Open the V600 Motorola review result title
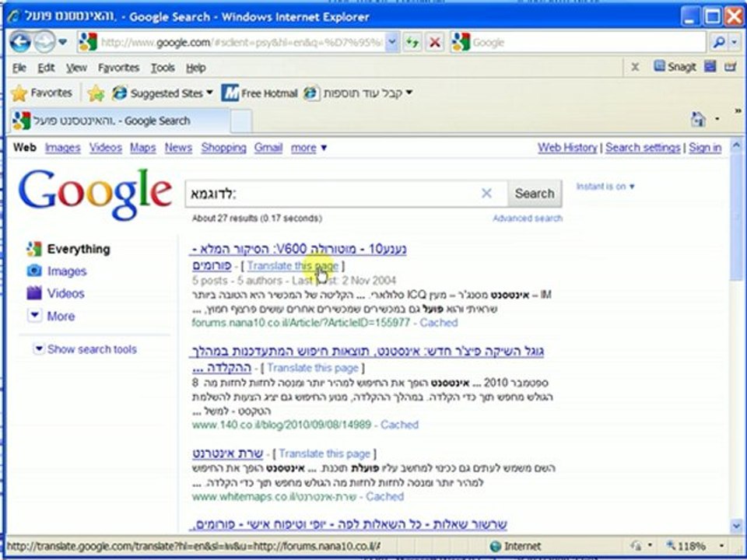 300,249
